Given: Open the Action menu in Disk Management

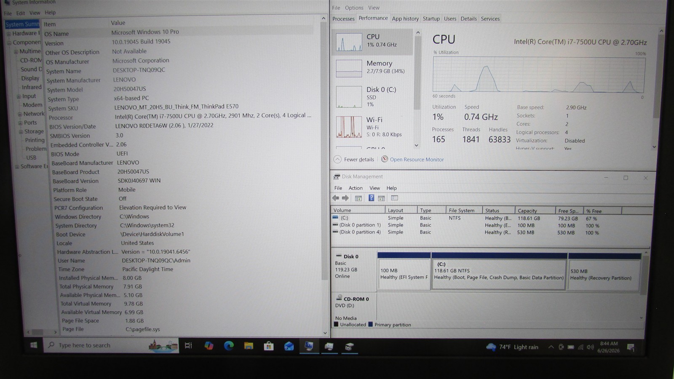Looking at the screenshot, I should (356, 188).
